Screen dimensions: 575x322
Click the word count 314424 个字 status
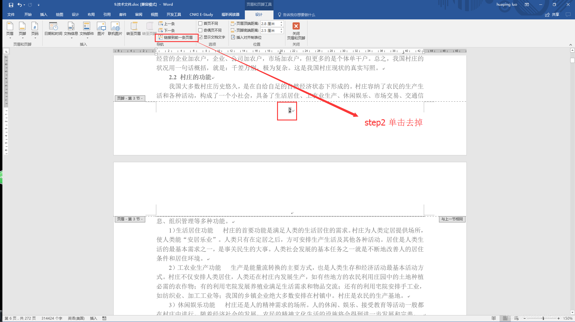pos(52,318)
